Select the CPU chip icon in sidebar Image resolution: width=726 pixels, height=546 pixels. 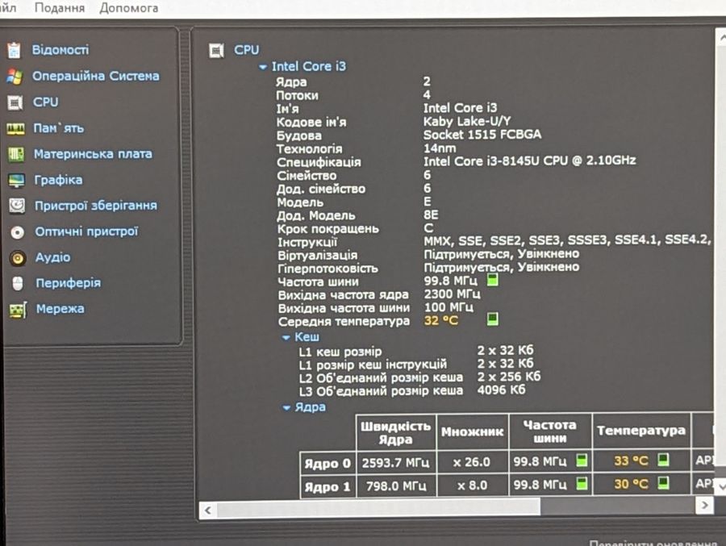tap(15, 102)
